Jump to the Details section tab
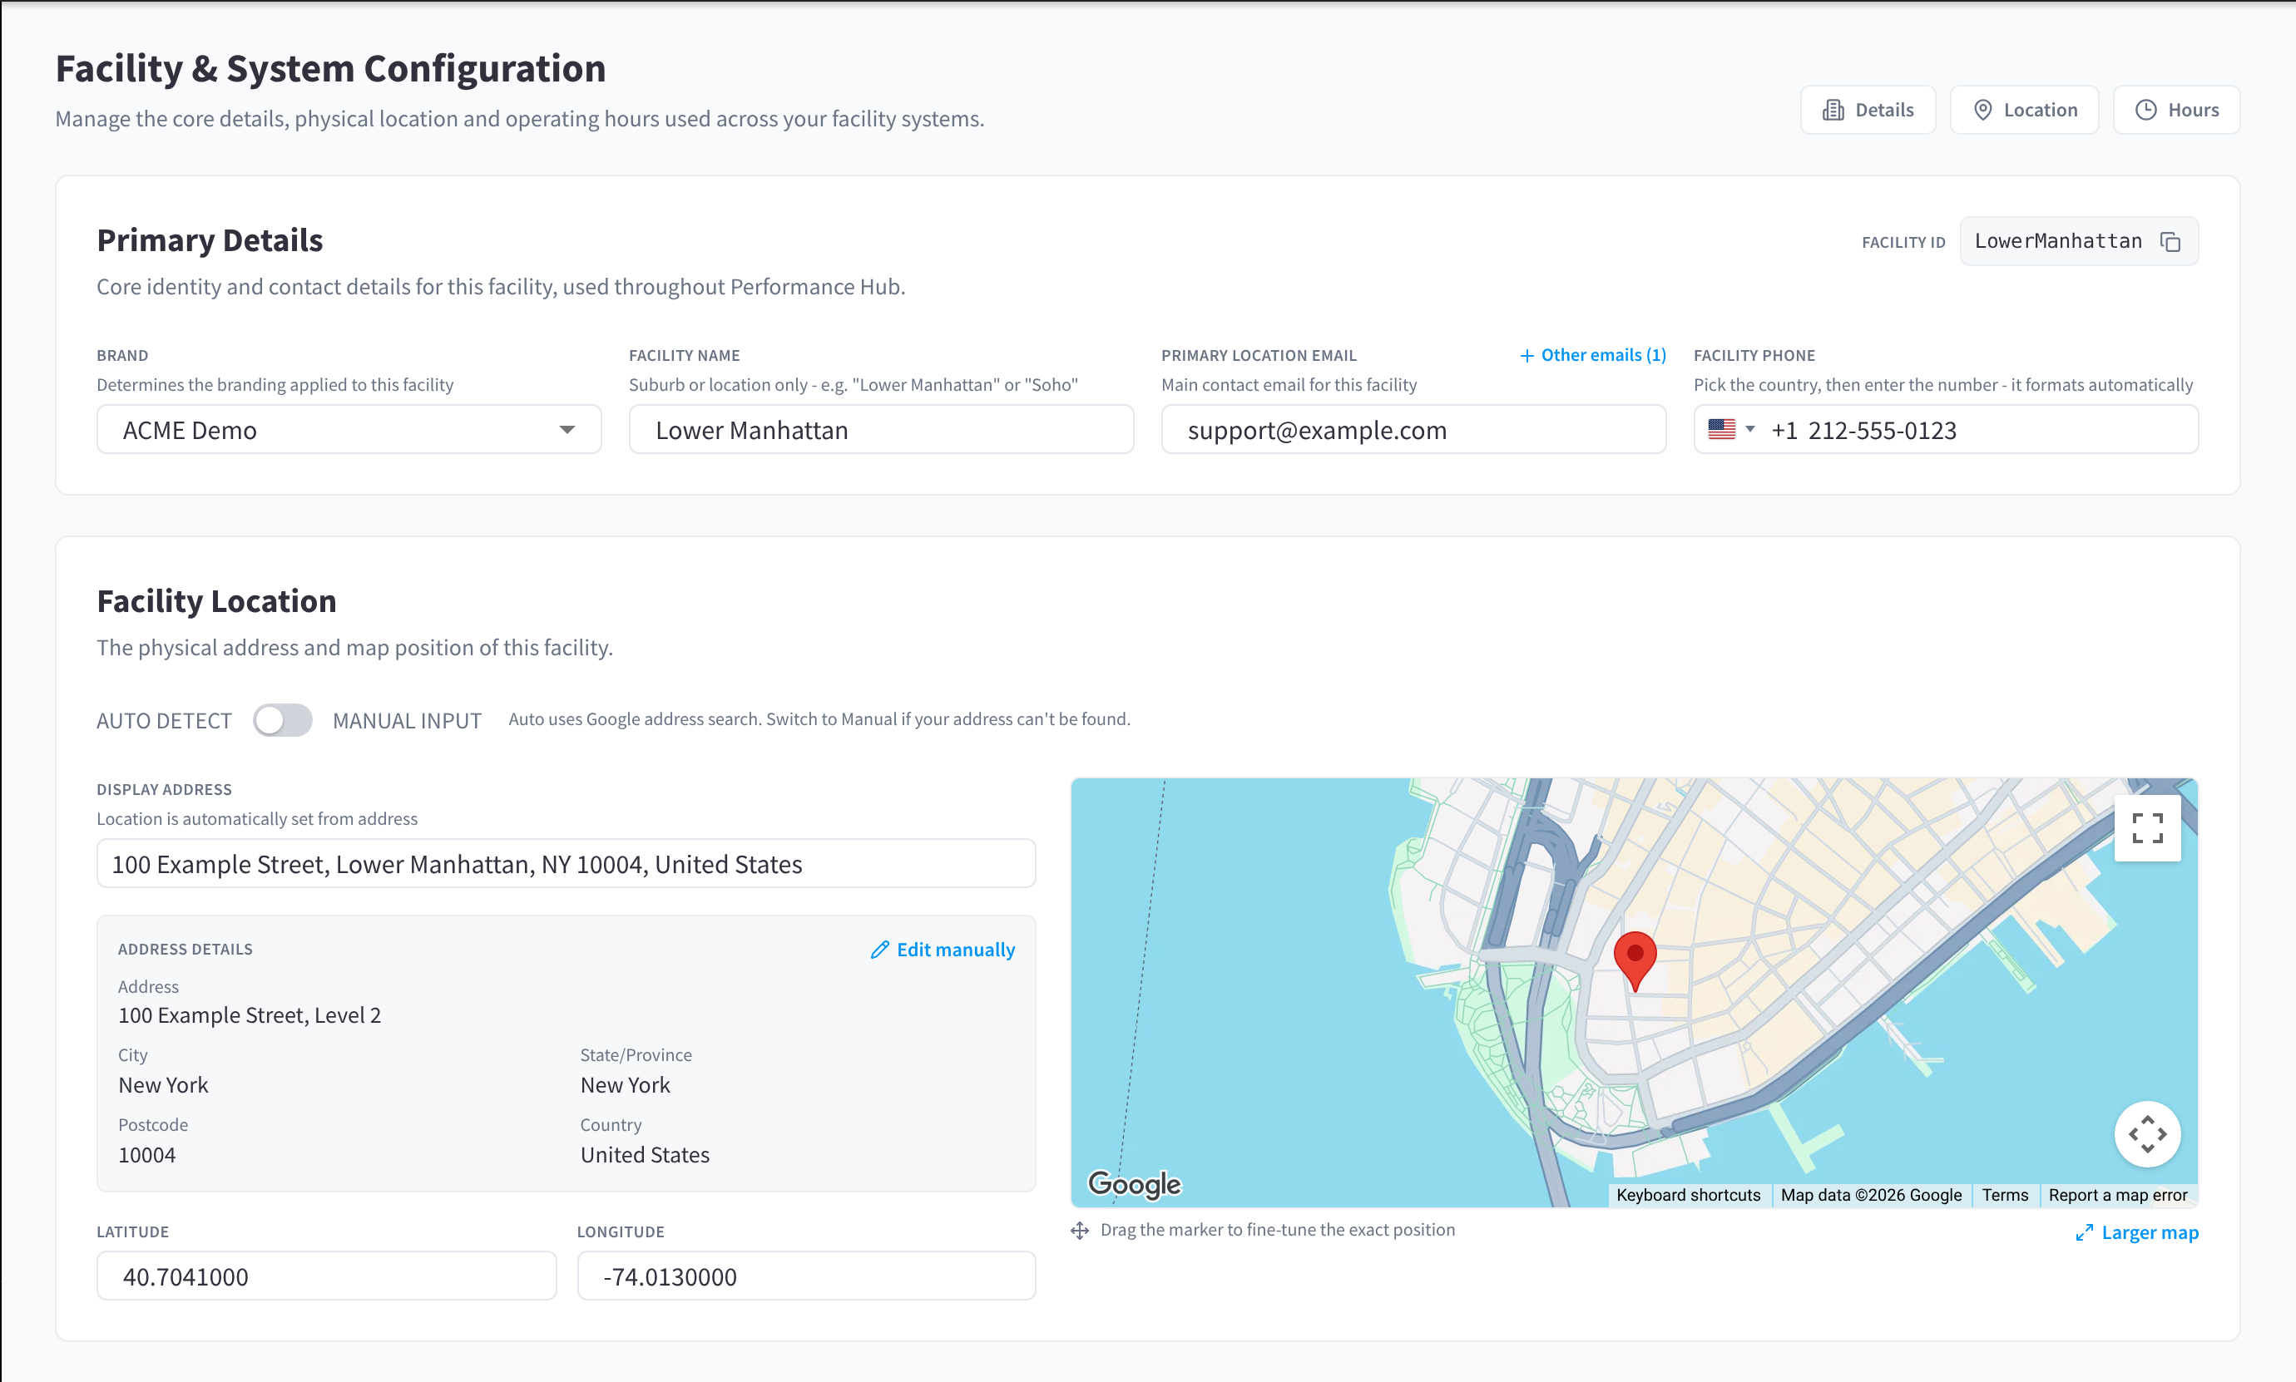 (1868, 110)
